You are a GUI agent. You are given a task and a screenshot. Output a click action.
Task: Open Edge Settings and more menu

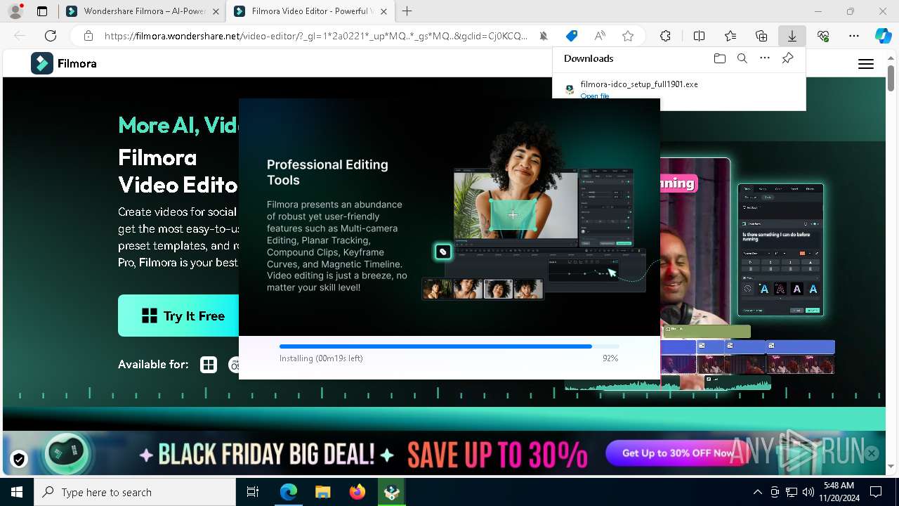point(854,36)
